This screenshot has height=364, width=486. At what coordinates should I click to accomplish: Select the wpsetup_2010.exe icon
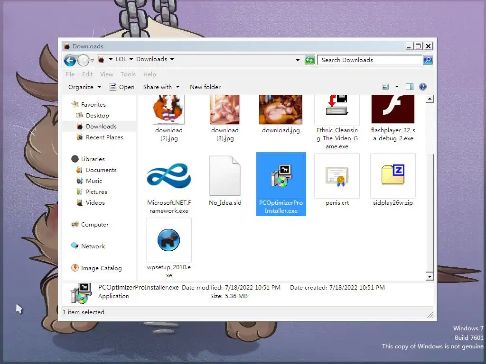[x=168, y=240]
